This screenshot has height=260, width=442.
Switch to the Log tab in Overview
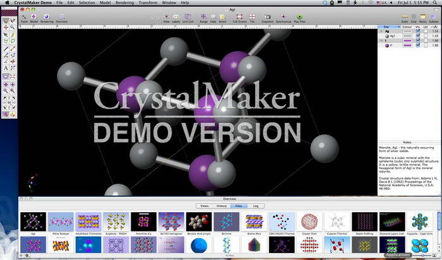256,206
